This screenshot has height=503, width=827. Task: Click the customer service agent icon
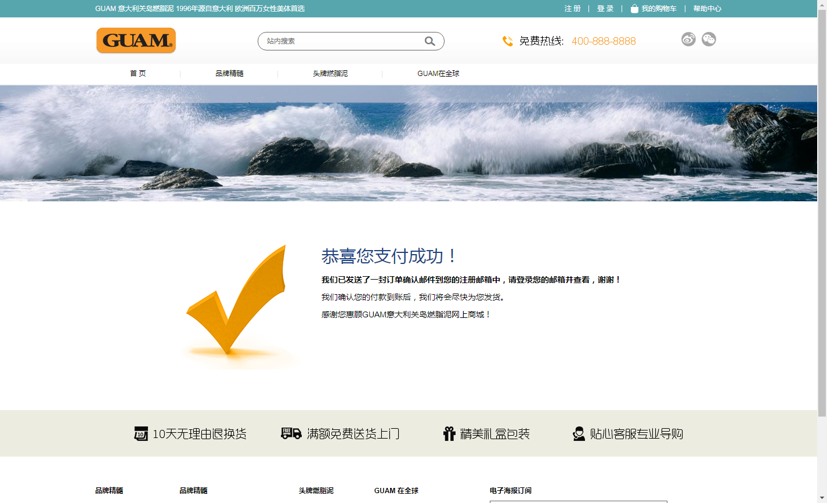tap(579, 433)
